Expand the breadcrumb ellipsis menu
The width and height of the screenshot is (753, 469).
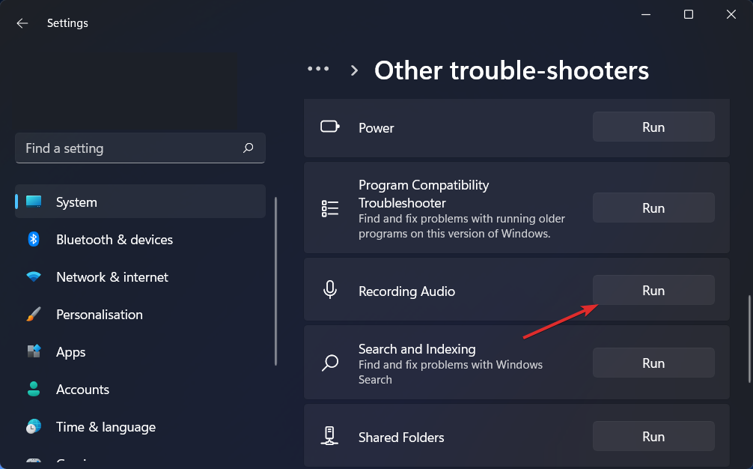(x=318, y=69)
